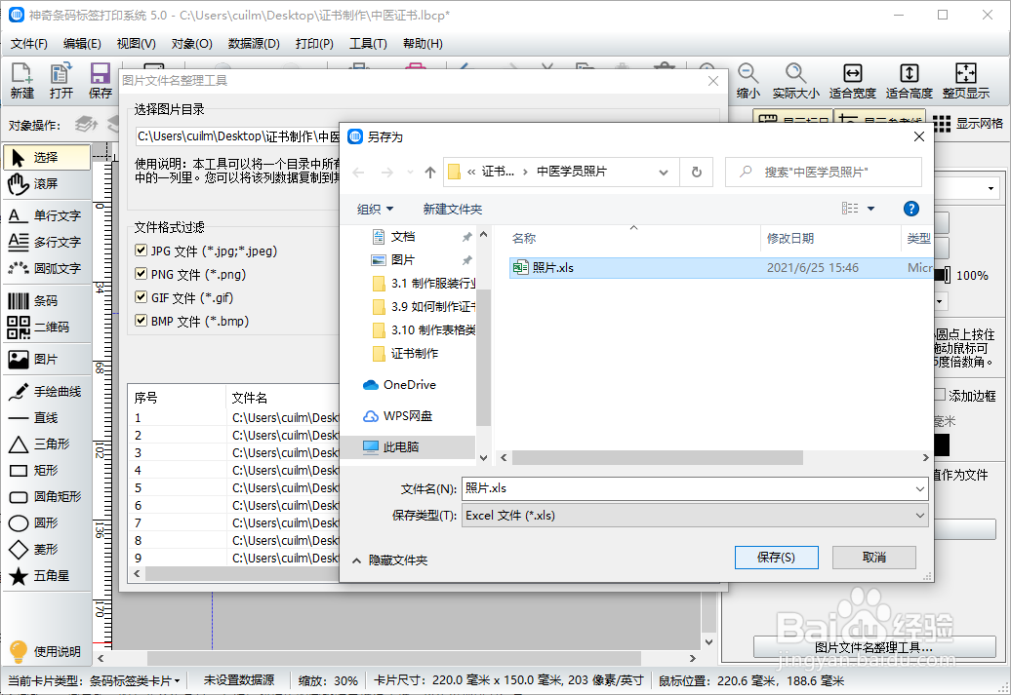The image size is (1011, 695).
Task: Select the 二维码 QR code tool
Action: [x=47, y=328]
